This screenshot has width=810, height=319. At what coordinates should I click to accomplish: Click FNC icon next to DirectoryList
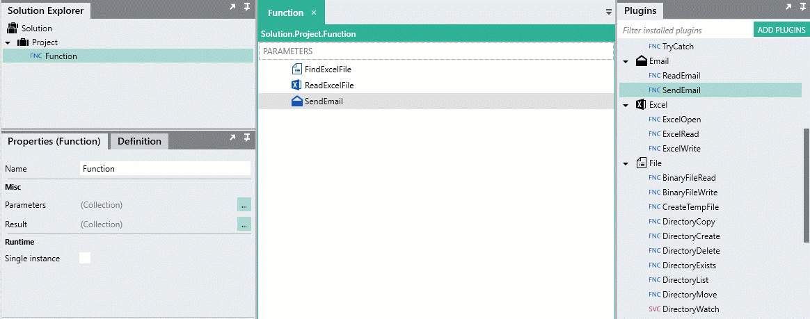655,280
